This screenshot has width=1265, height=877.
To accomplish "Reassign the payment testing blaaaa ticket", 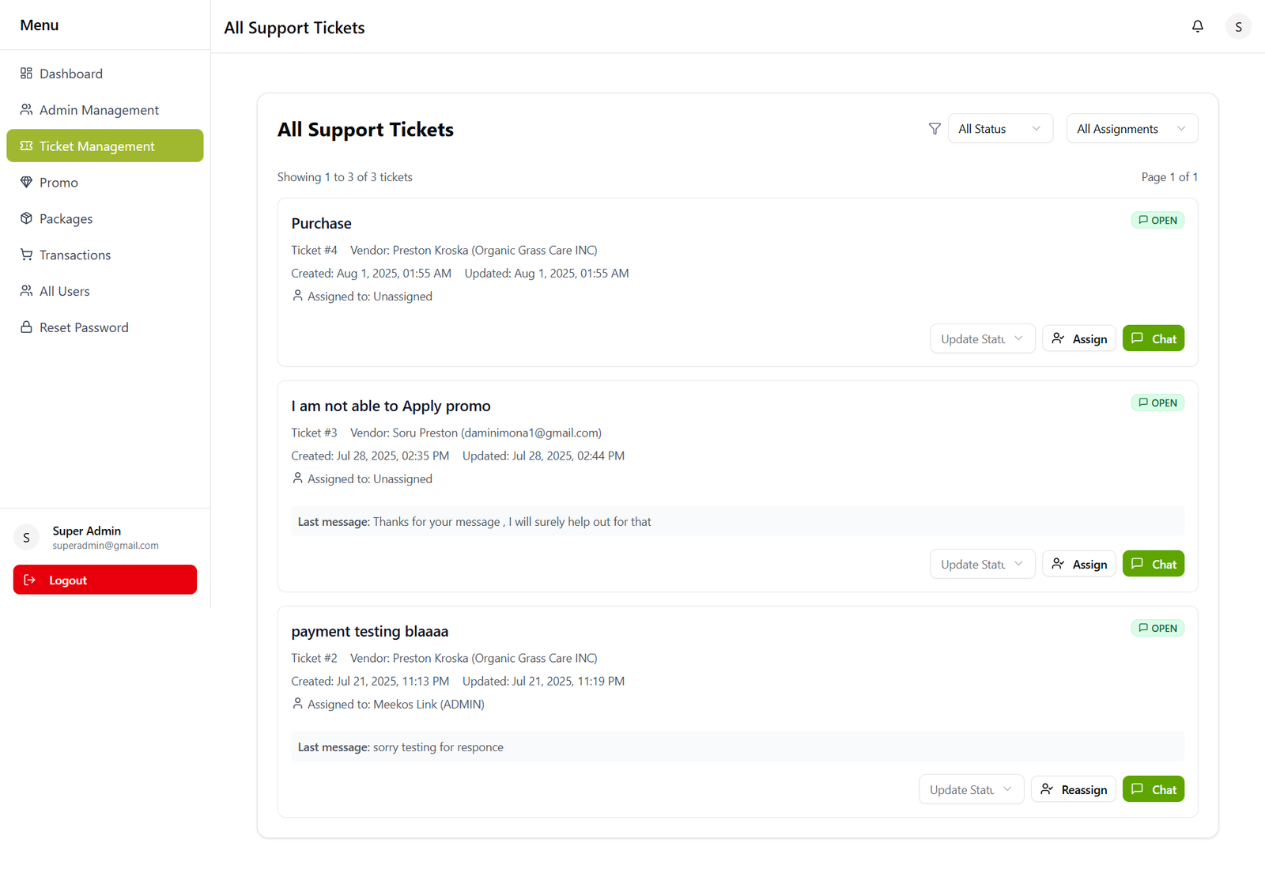I will point(1073,790).
